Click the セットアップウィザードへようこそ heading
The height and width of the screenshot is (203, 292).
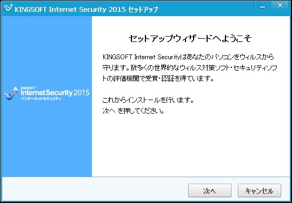190,39
